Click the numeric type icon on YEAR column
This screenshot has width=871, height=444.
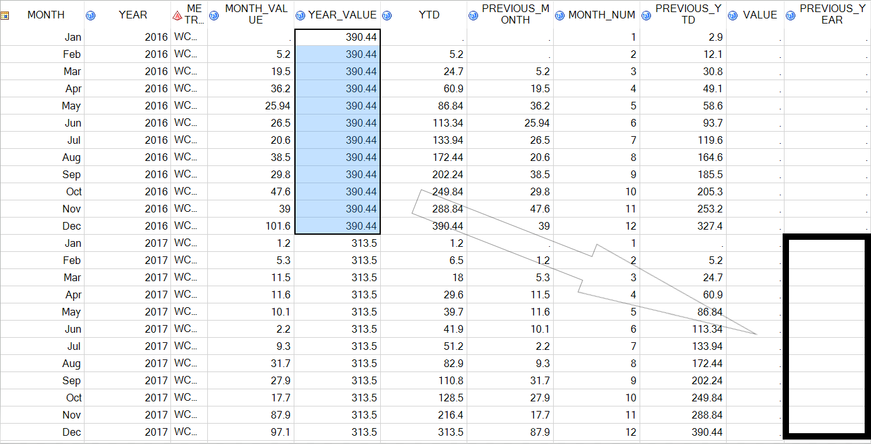(x=92, y=15)
